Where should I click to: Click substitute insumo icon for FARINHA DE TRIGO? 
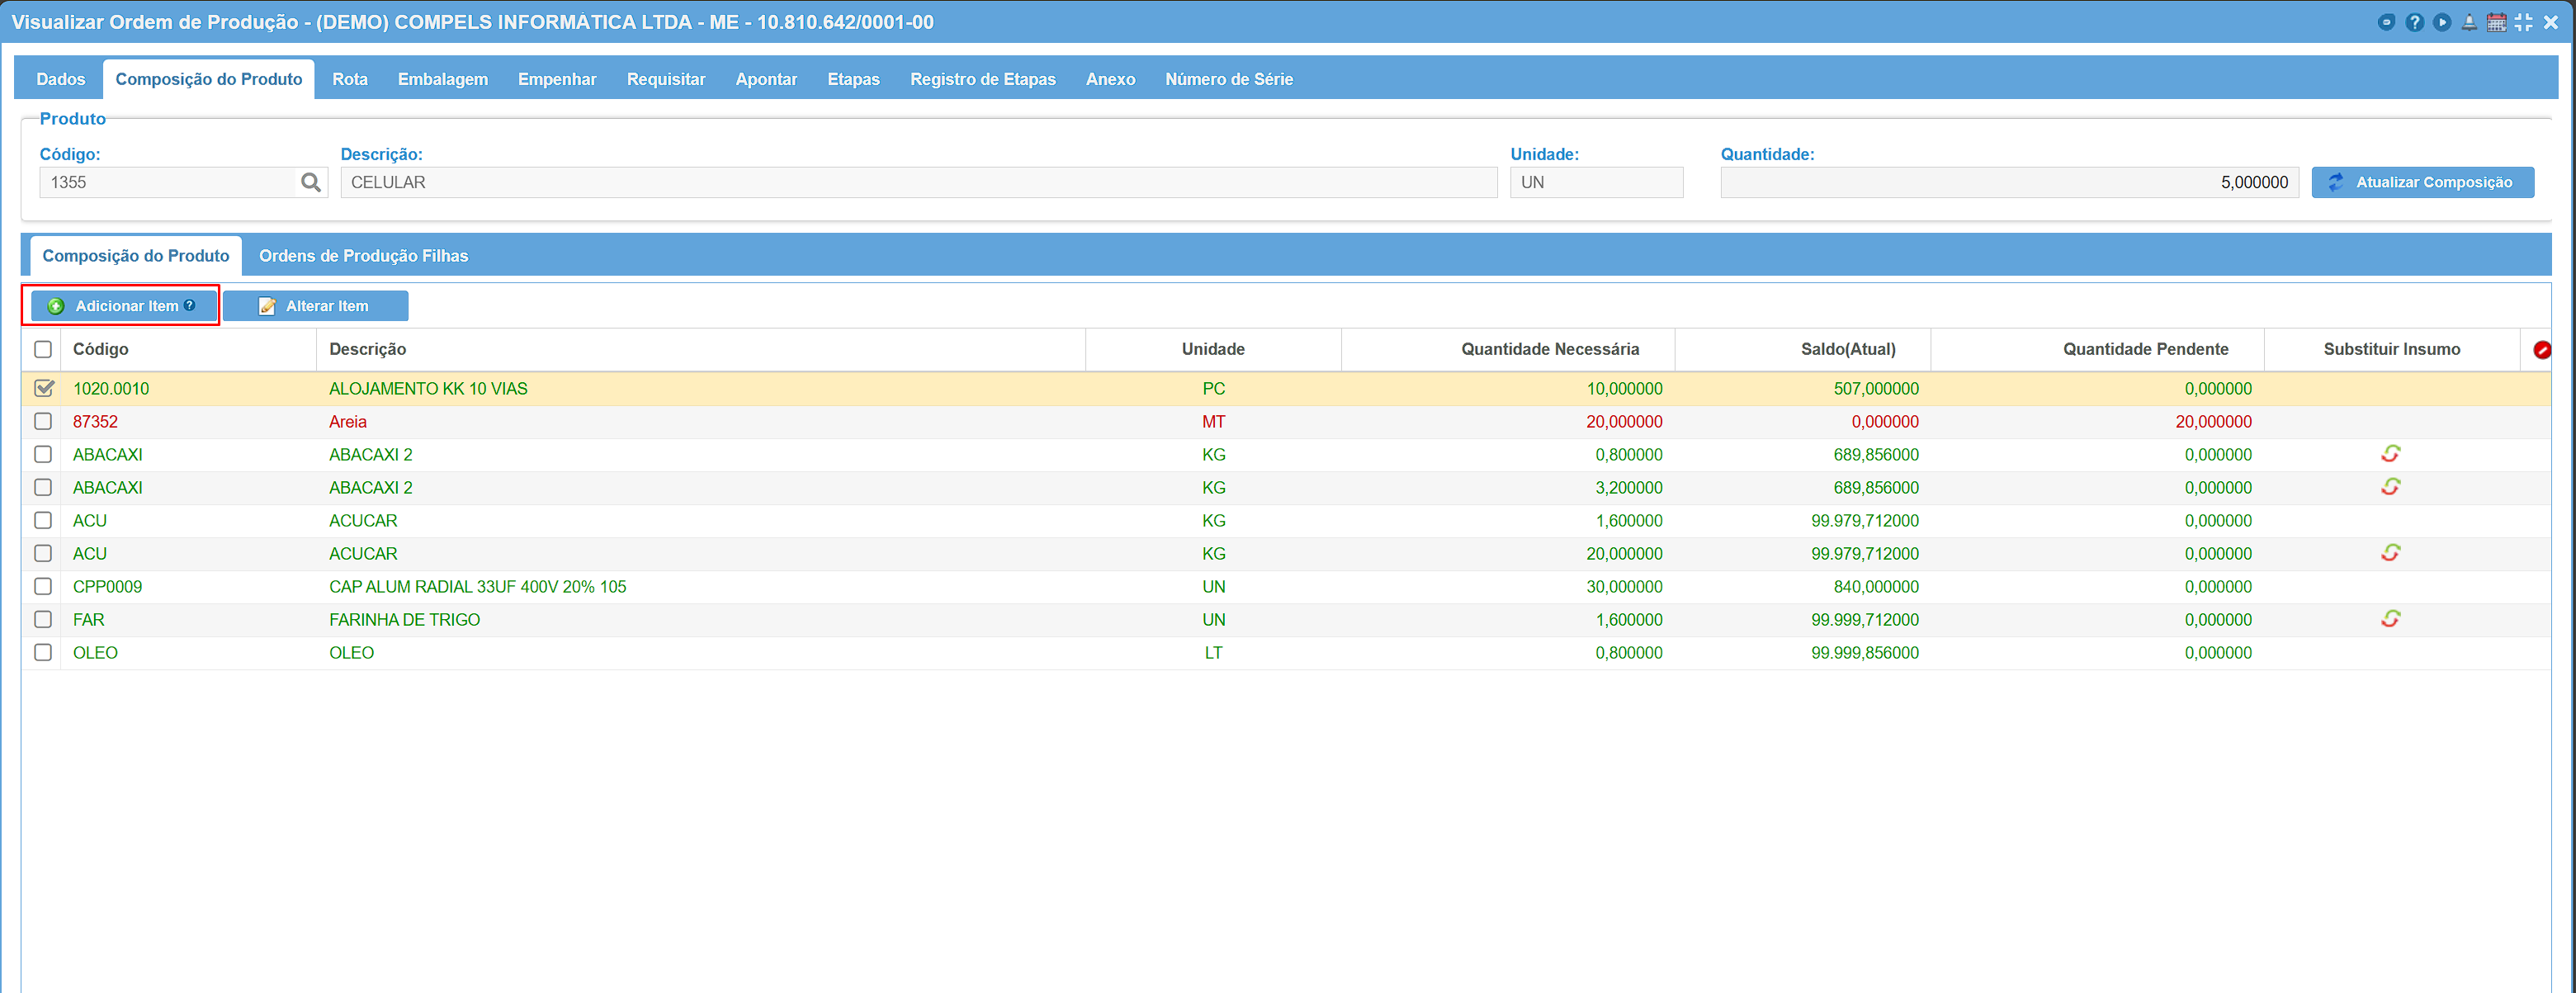(2390, 619)
